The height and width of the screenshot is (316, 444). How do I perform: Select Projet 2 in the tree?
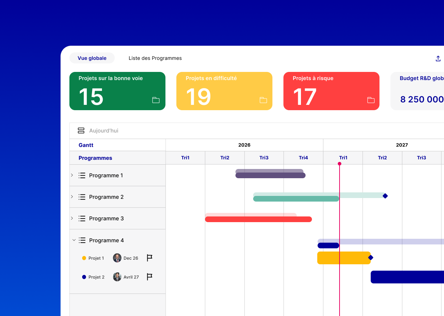click(96, 277)
